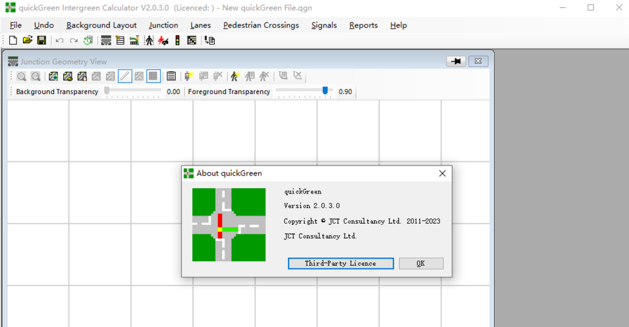629x327 pixels.
Task: Close the About quickGreen dialog
Action: pos(442,174)
